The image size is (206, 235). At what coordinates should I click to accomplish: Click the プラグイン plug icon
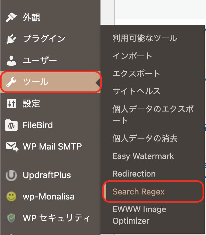click(x=11, y=39)
